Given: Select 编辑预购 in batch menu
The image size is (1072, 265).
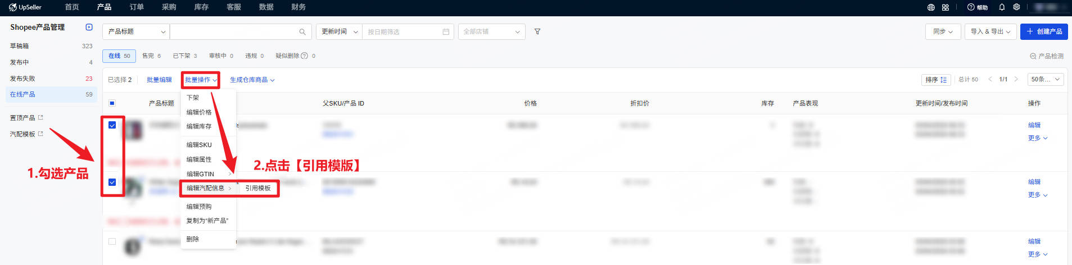Looking at the screenshot, I should tap(208, 207).
